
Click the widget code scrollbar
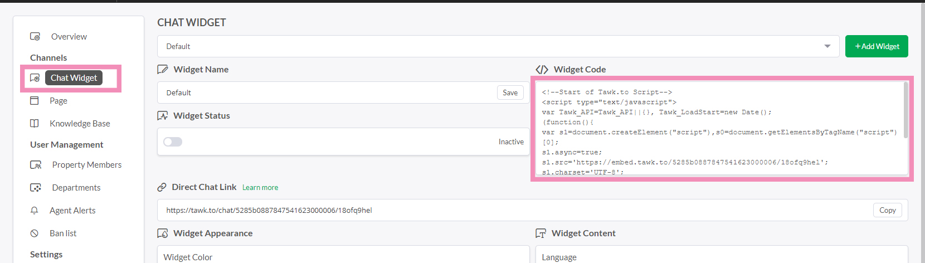click(x=905, y=110)
